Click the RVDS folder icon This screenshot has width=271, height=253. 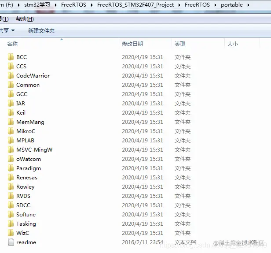(11, 196)
